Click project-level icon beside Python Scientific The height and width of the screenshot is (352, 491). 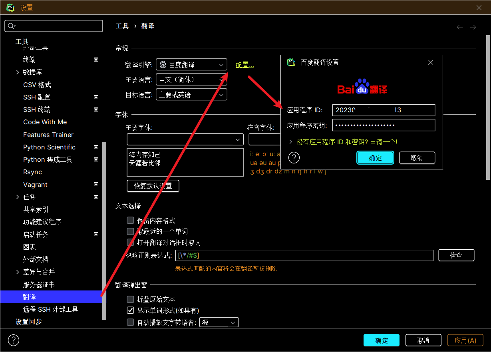click(96, 147)
